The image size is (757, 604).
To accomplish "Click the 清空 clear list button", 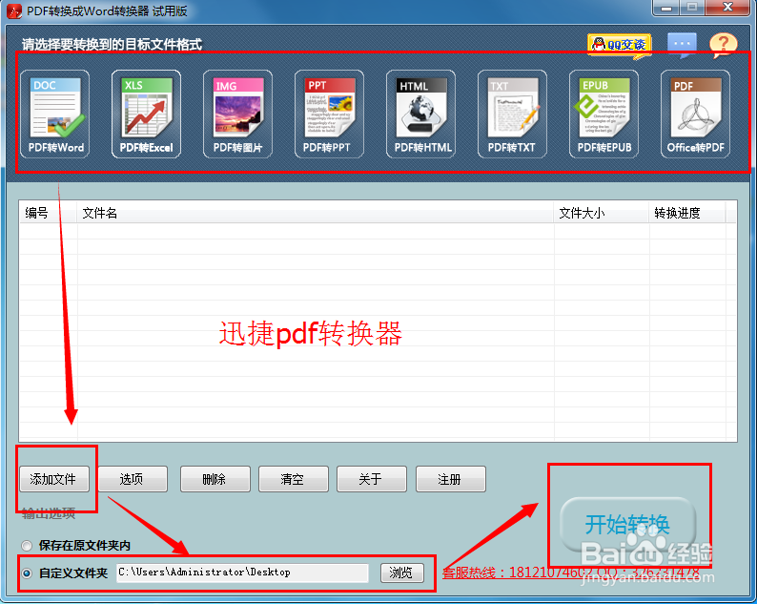I will (294, 479).
